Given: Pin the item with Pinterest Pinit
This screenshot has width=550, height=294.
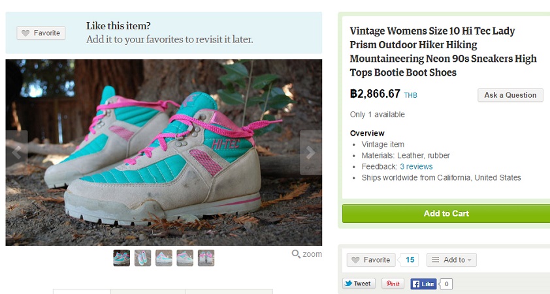Looking at the screenshot, I should (x=393, y=284).
